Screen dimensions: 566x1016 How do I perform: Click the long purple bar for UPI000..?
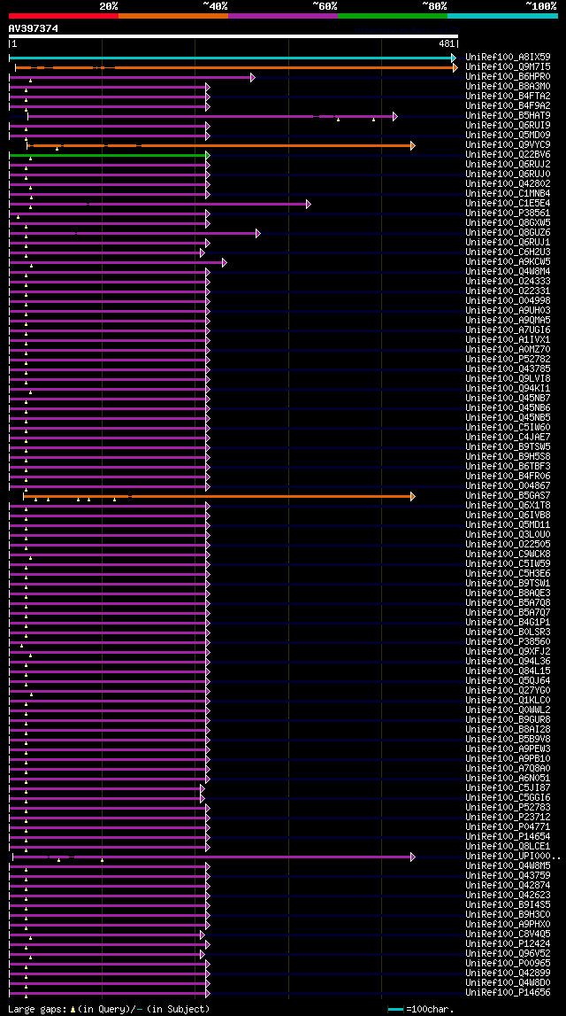point(213,857)
